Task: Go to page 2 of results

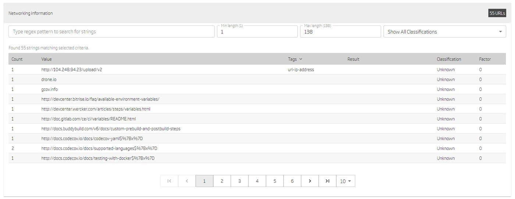Action: pyautogui.click(x=222, y=181)
